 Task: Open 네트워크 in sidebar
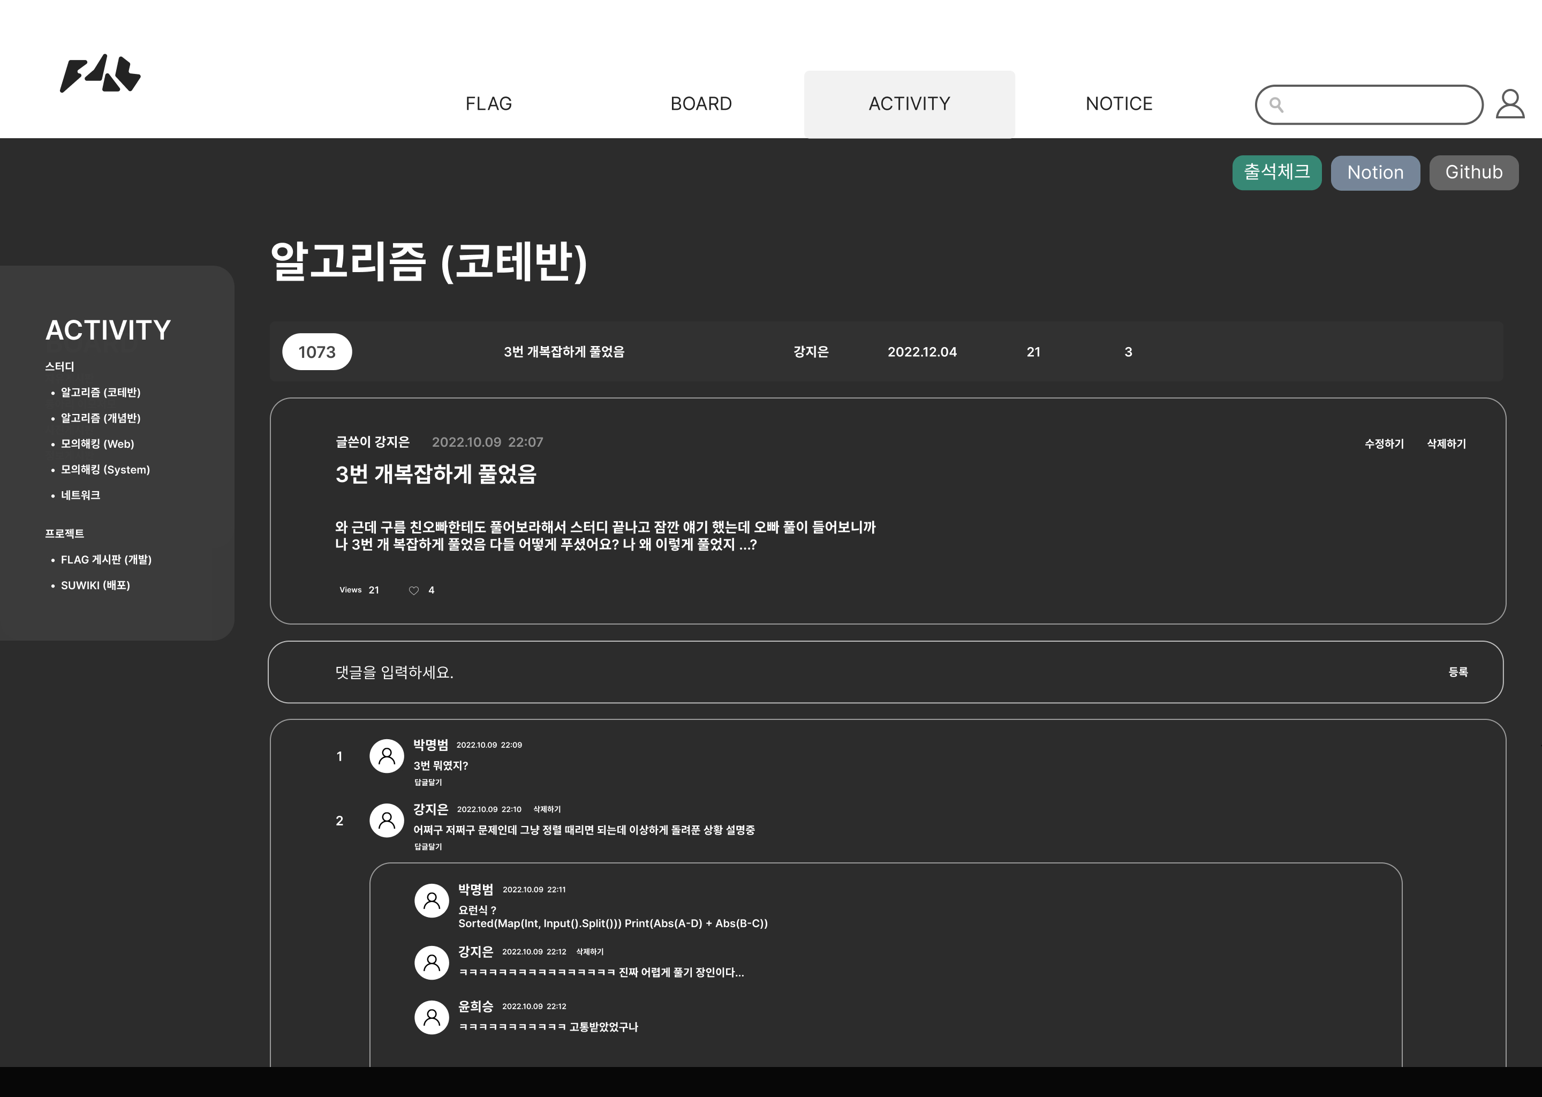[x=80, y=495]
